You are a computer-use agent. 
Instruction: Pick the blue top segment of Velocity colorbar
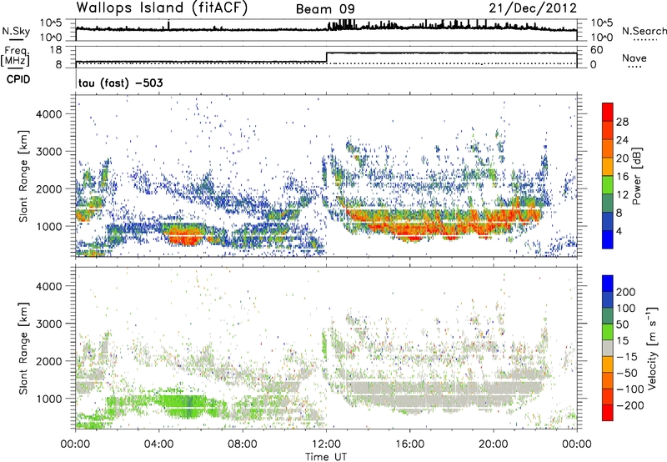tap(608, 284)
